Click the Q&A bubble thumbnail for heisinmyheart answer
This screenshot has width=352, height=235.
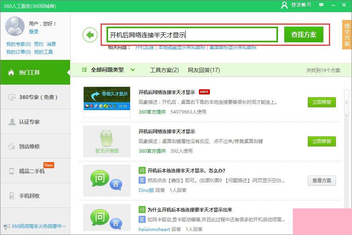(x=107, y=217)
